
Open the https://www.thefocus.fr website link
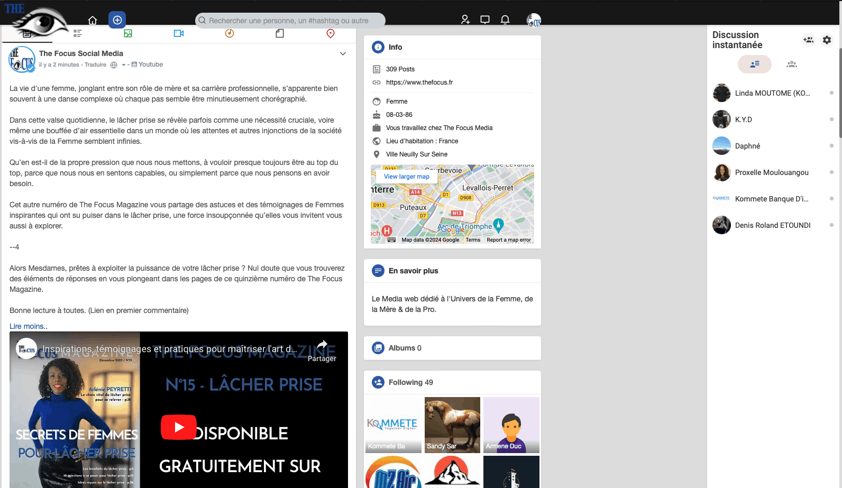coord(419,82)
